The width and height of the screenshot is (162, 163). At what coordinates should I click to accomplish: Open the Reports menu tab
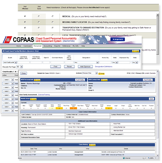(x=57, y=46)
